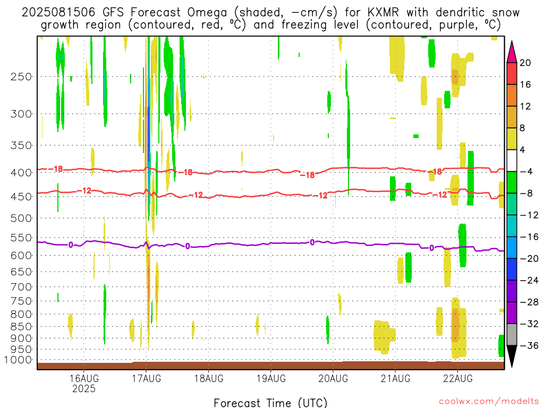Click the colorbar value label 20
This screenshot has width=544, height=408.
pos(525,63)
